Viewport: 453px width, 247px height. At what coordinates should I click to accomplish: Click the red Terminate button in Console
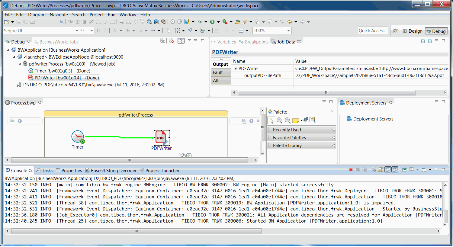point(351,170)
